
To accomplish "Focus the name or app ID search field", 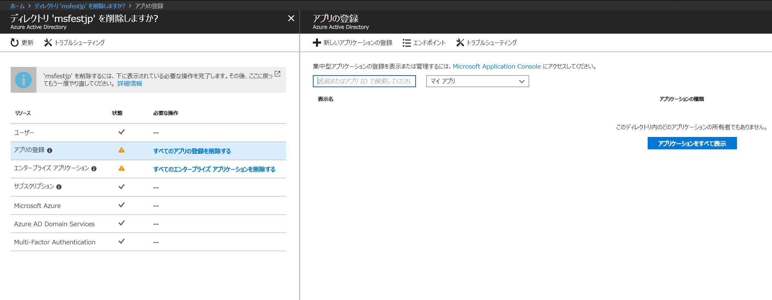I will click(x=364, y=81).
